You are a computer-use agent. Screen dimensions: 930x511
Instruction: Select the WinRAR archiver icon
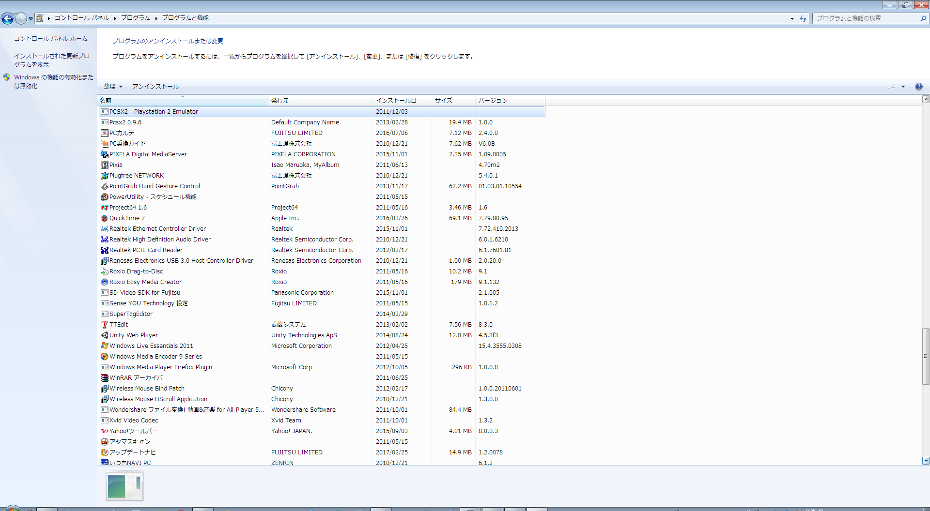click(104, 378)
